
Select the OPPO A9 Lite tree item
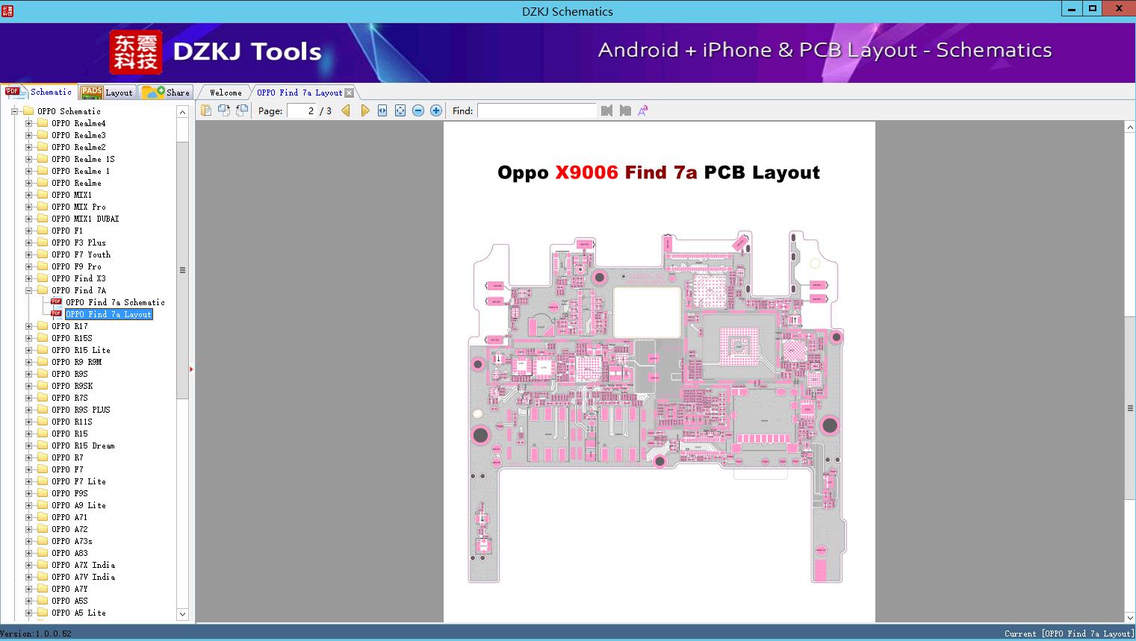point(78,505)
